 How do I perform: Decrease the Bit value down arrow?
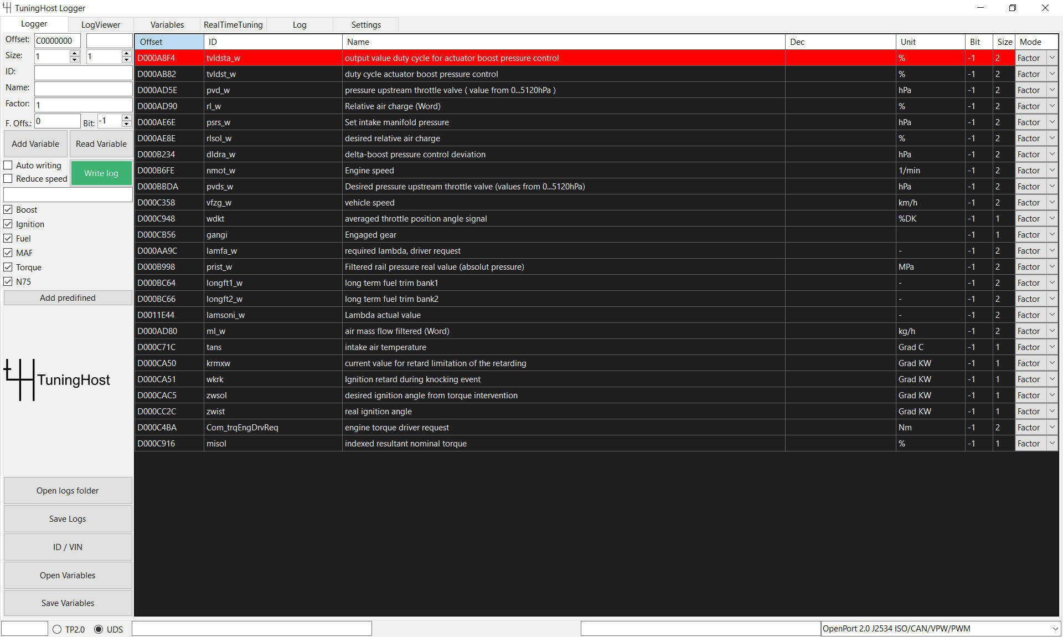(126, 124)
